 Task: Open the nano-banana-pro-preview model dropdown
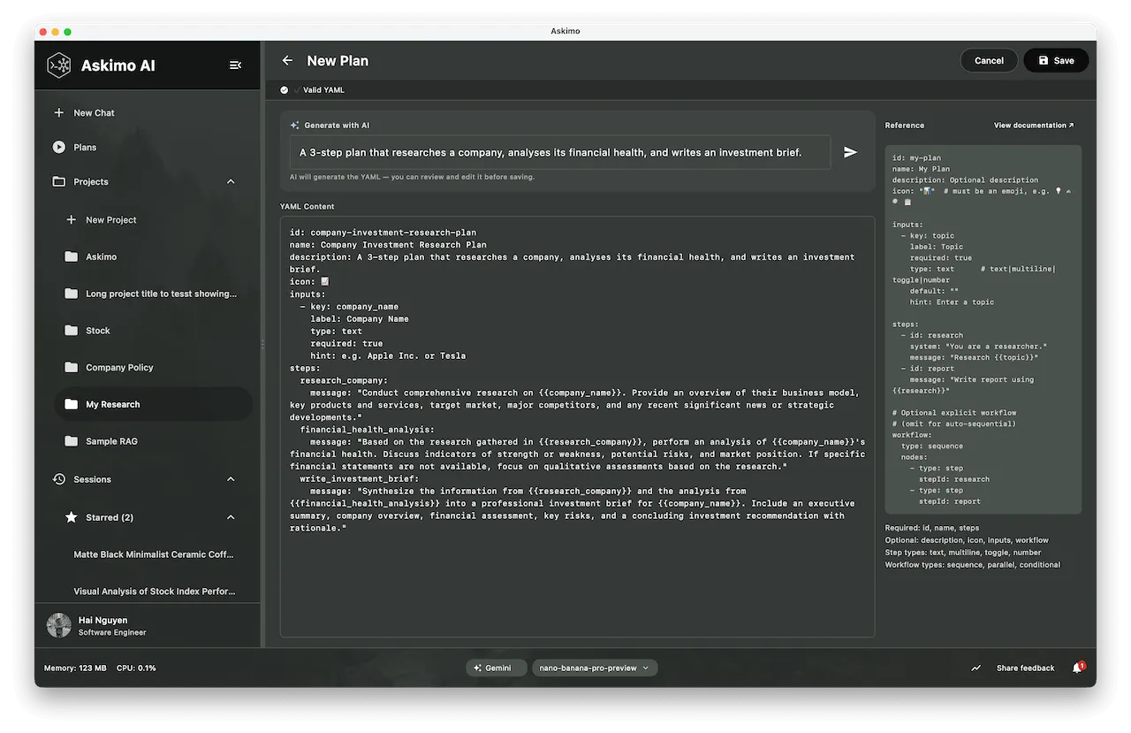click(595, 668)
